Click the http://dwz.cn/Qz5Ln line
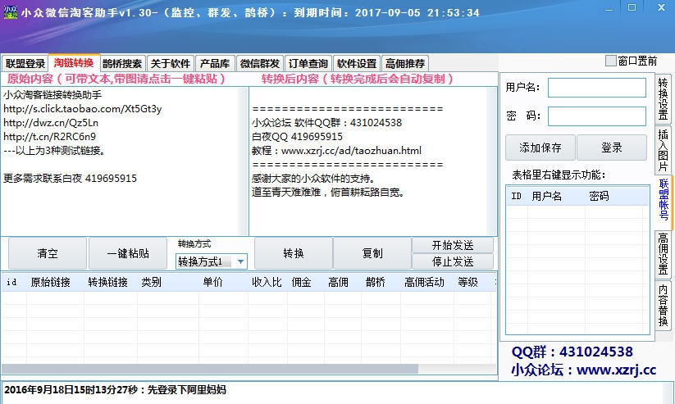The width and height of the screenshot is (675, 404). click(x=51, y=123)
